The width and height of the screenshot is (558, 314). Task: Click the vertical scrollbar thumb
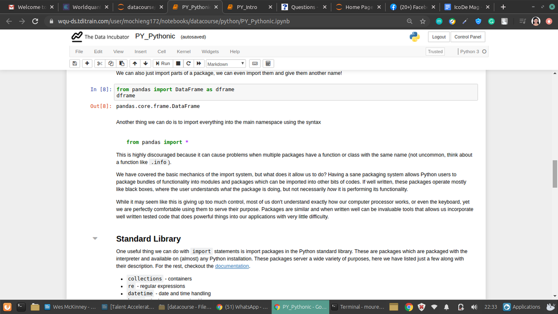pos(554,174)
